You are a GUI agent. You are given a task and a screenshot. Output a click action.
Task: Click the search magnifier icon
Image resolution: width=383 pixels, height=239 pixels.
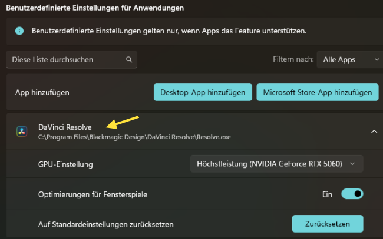129,59
